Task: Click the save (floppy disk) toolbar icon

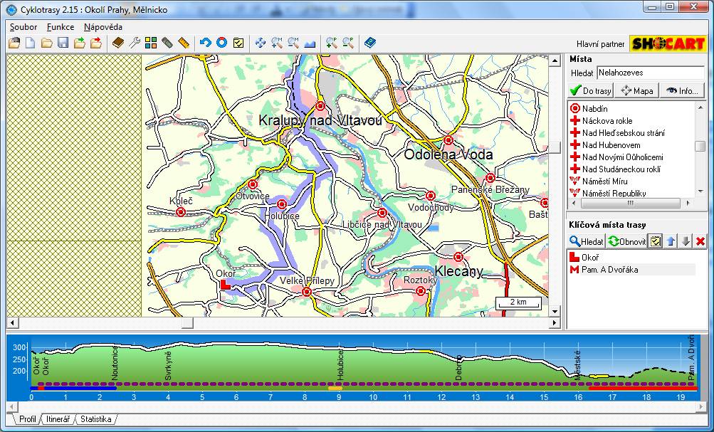Action: (63, 43)
